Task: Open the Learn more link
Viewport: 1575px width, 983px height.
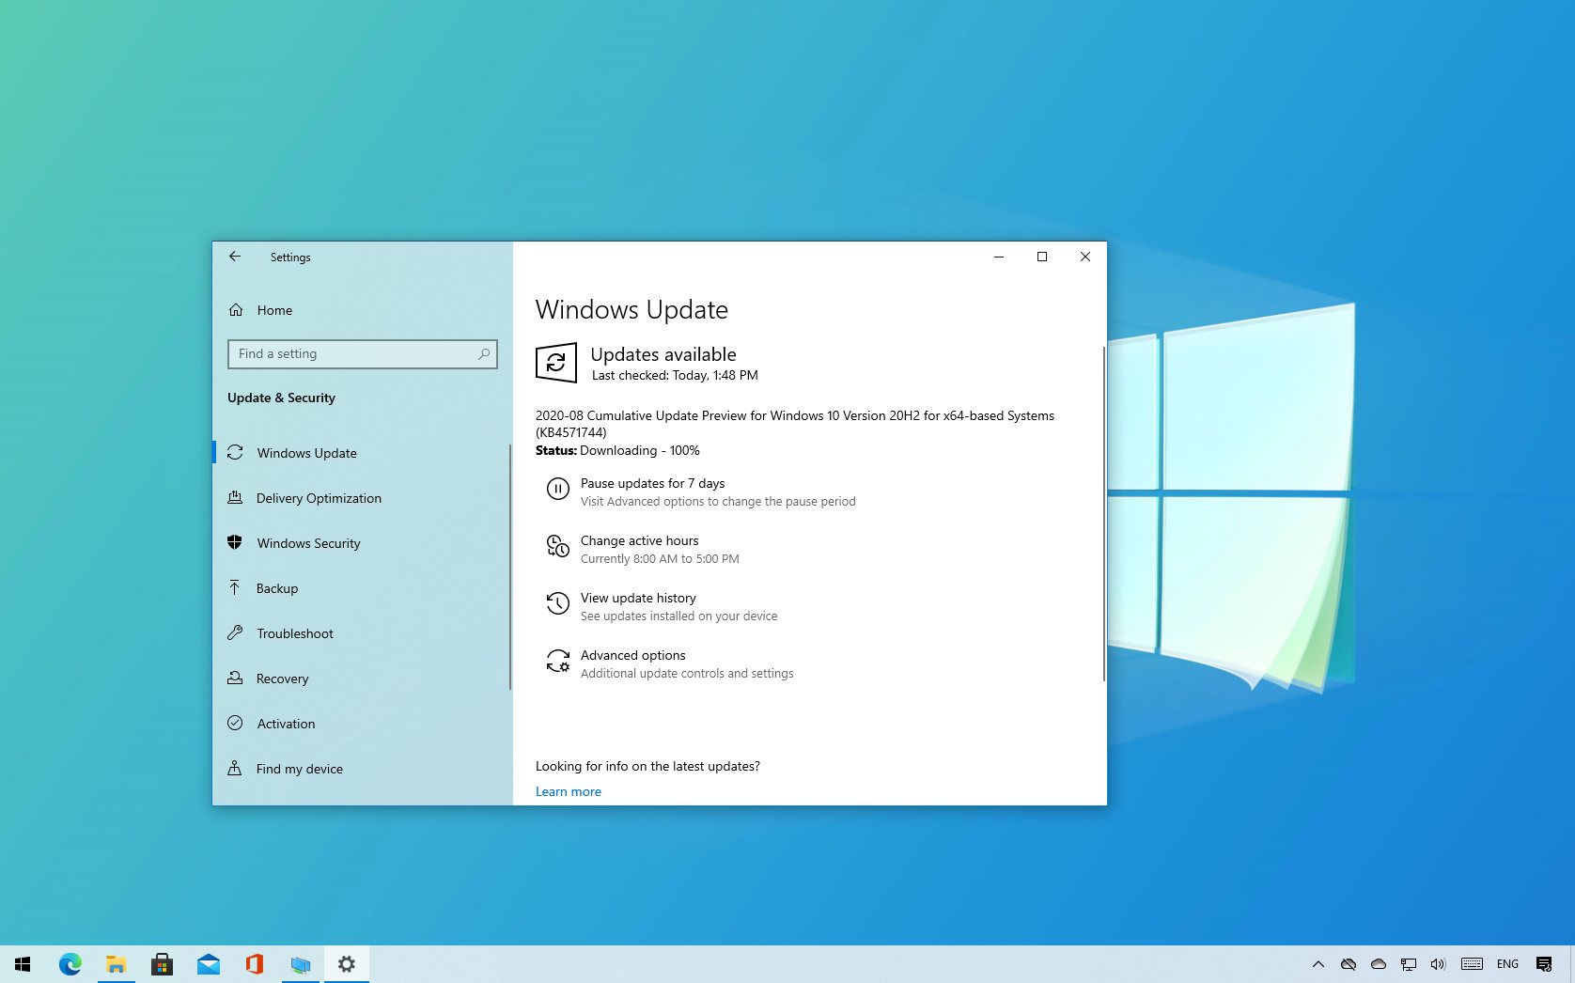Action: coord(568,791)
